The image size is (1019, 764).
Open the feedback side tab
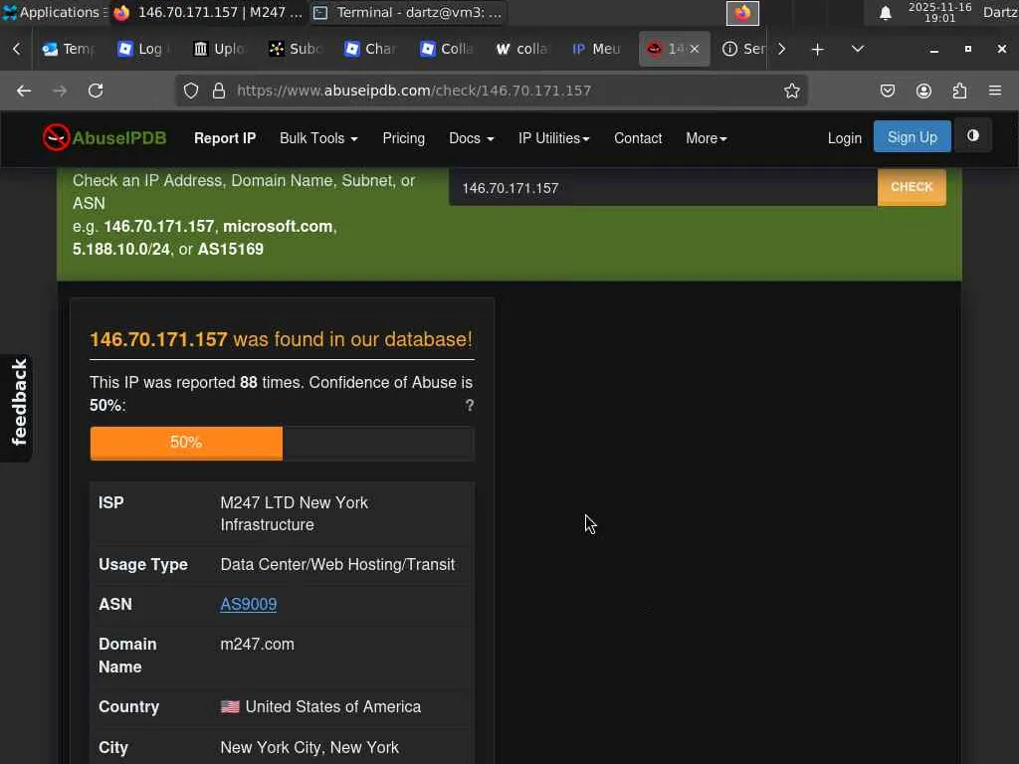[18, 407]
